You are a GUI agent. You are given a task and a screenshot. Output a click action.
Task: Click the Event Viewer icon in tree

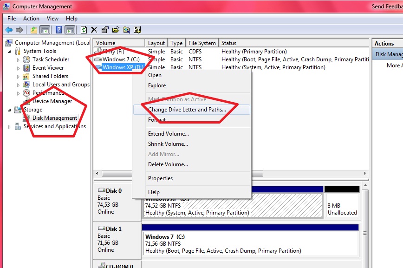click(26, 68)
